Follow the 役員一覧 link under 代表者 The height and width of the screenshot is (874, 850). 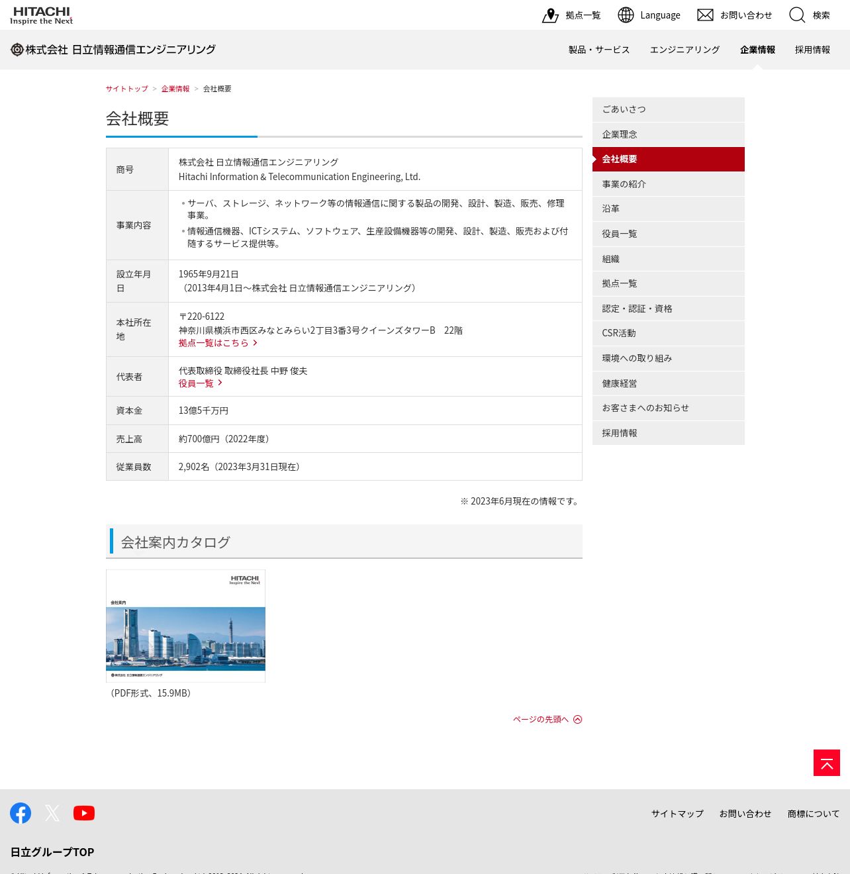coord(196,383)
